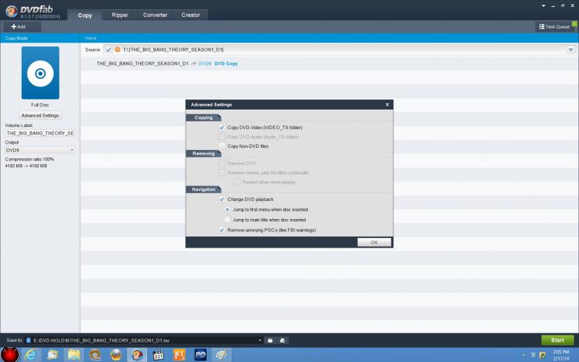Viewport: 579px width, 362px height.
Task: Open the Save to path dropdown
Action: 260,340
